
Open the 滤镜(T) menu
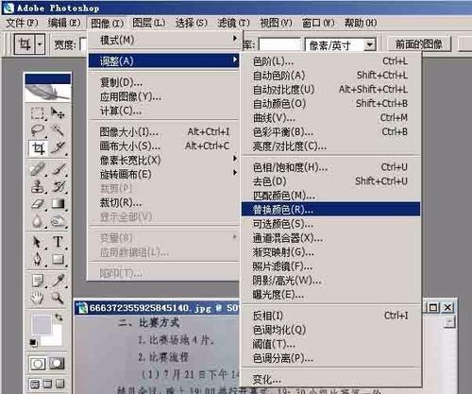coord(233,23)
